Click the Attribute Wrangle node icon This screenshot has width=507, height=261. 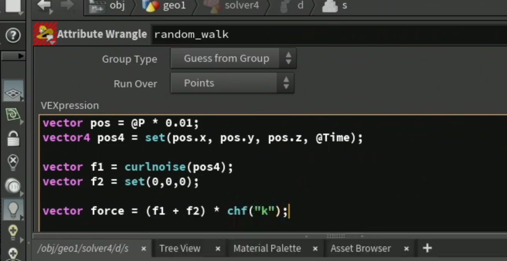45,34
